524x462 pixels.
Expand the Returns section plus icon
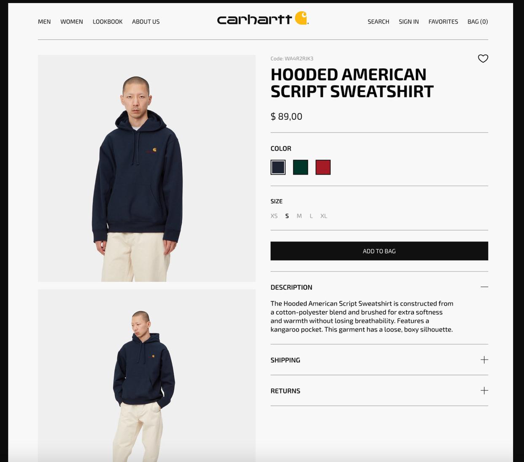[484, 391]
